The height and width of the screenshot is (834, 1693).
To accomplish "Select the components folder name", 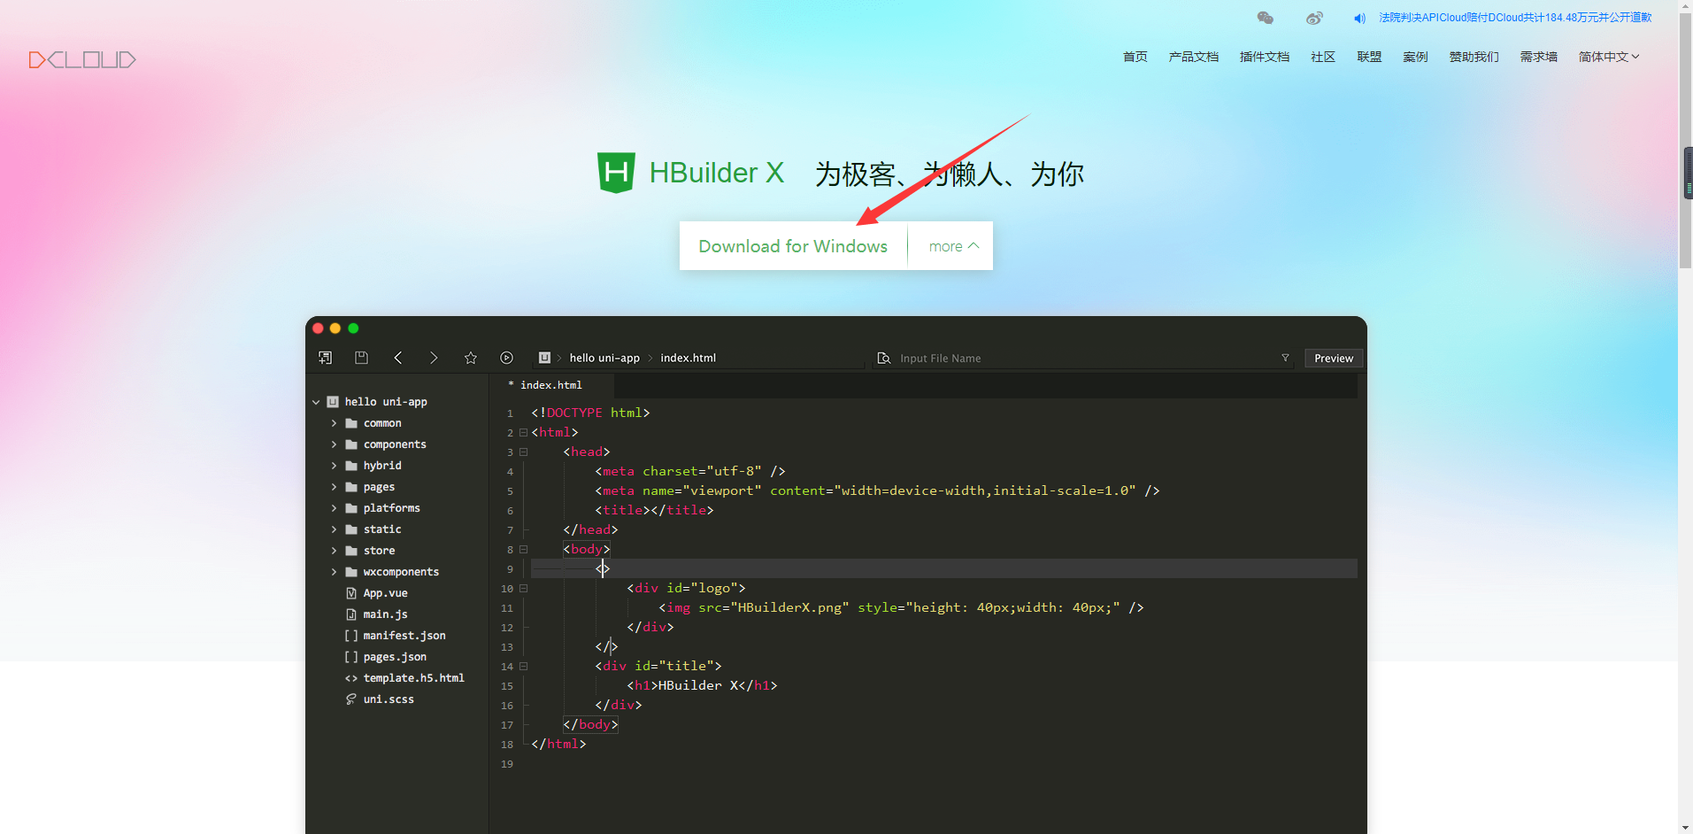I will (395, 444).
